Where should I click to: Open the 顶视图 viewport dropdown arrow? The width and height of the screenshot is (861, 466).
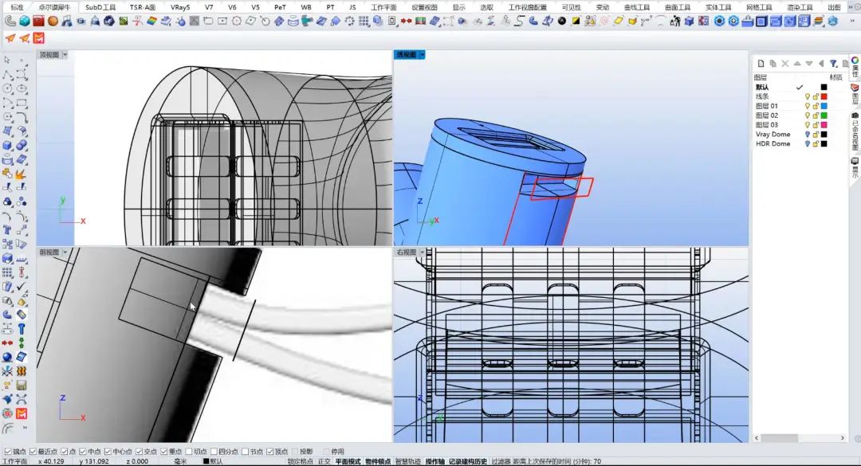pos(65,55)
